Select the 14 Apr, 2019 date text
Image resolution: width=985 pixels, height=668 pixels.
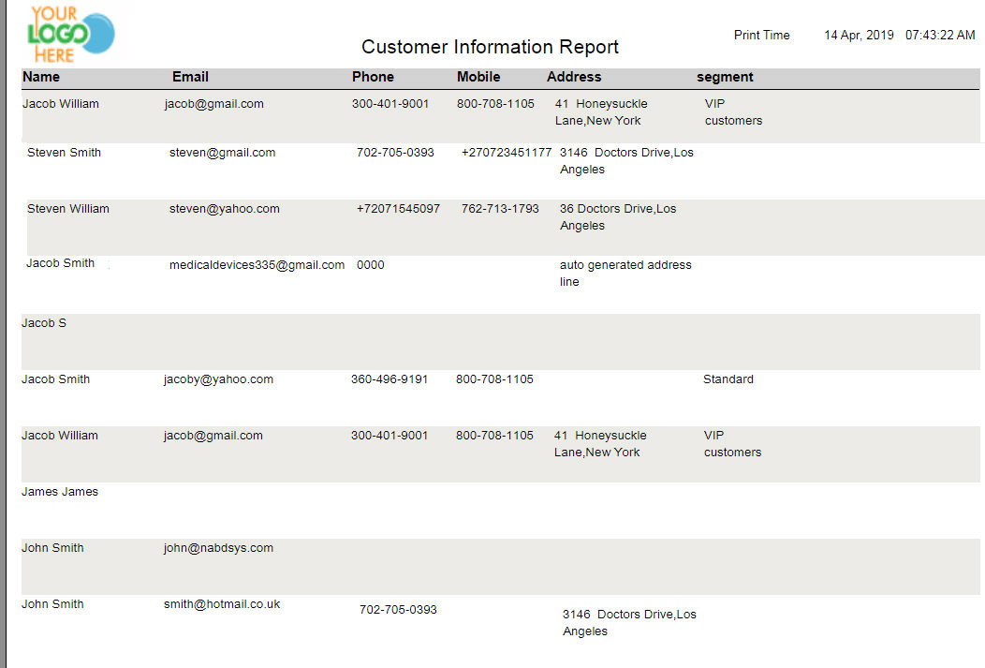coord(859,36)
